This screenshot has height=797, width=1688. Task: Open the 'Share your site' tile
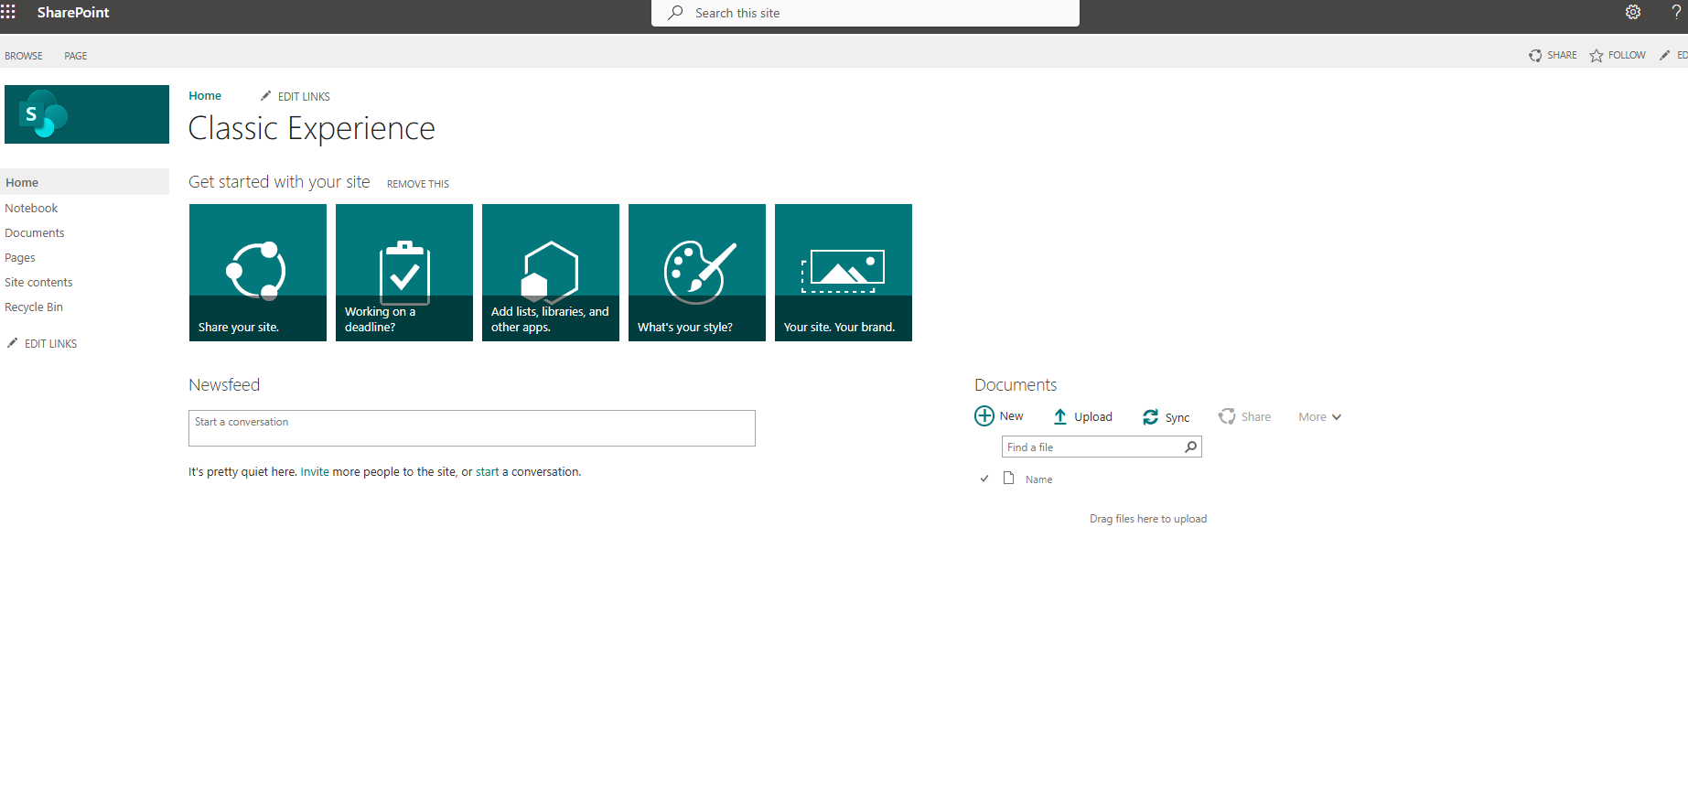point(258,273)
